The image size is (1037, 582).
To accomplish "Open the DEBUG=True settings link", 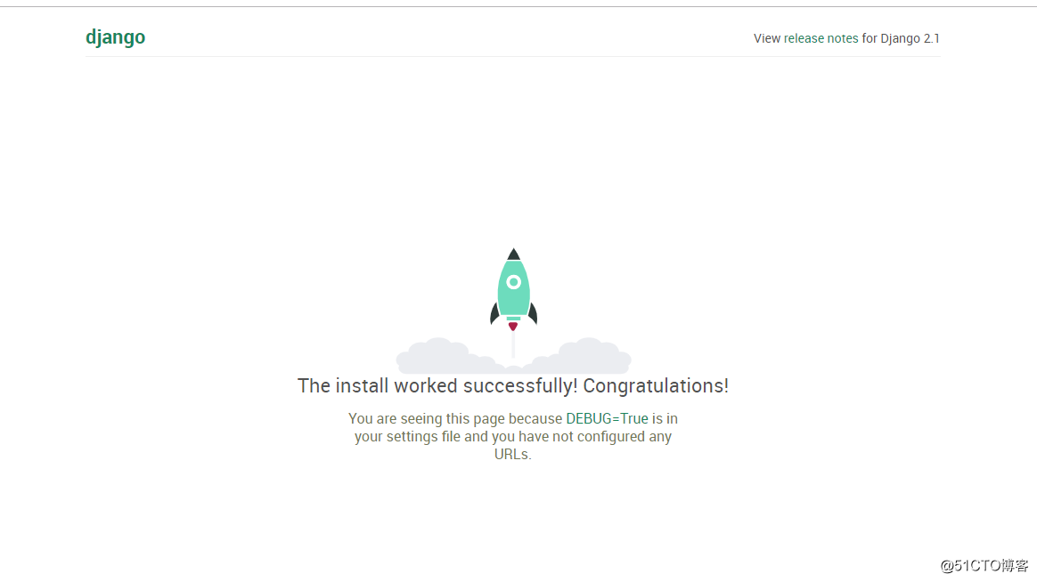I will point(607,419).
